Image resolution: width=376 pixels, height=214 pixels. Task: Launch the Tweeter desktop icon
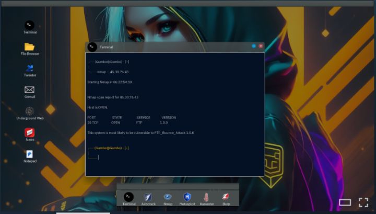point(30,68)
